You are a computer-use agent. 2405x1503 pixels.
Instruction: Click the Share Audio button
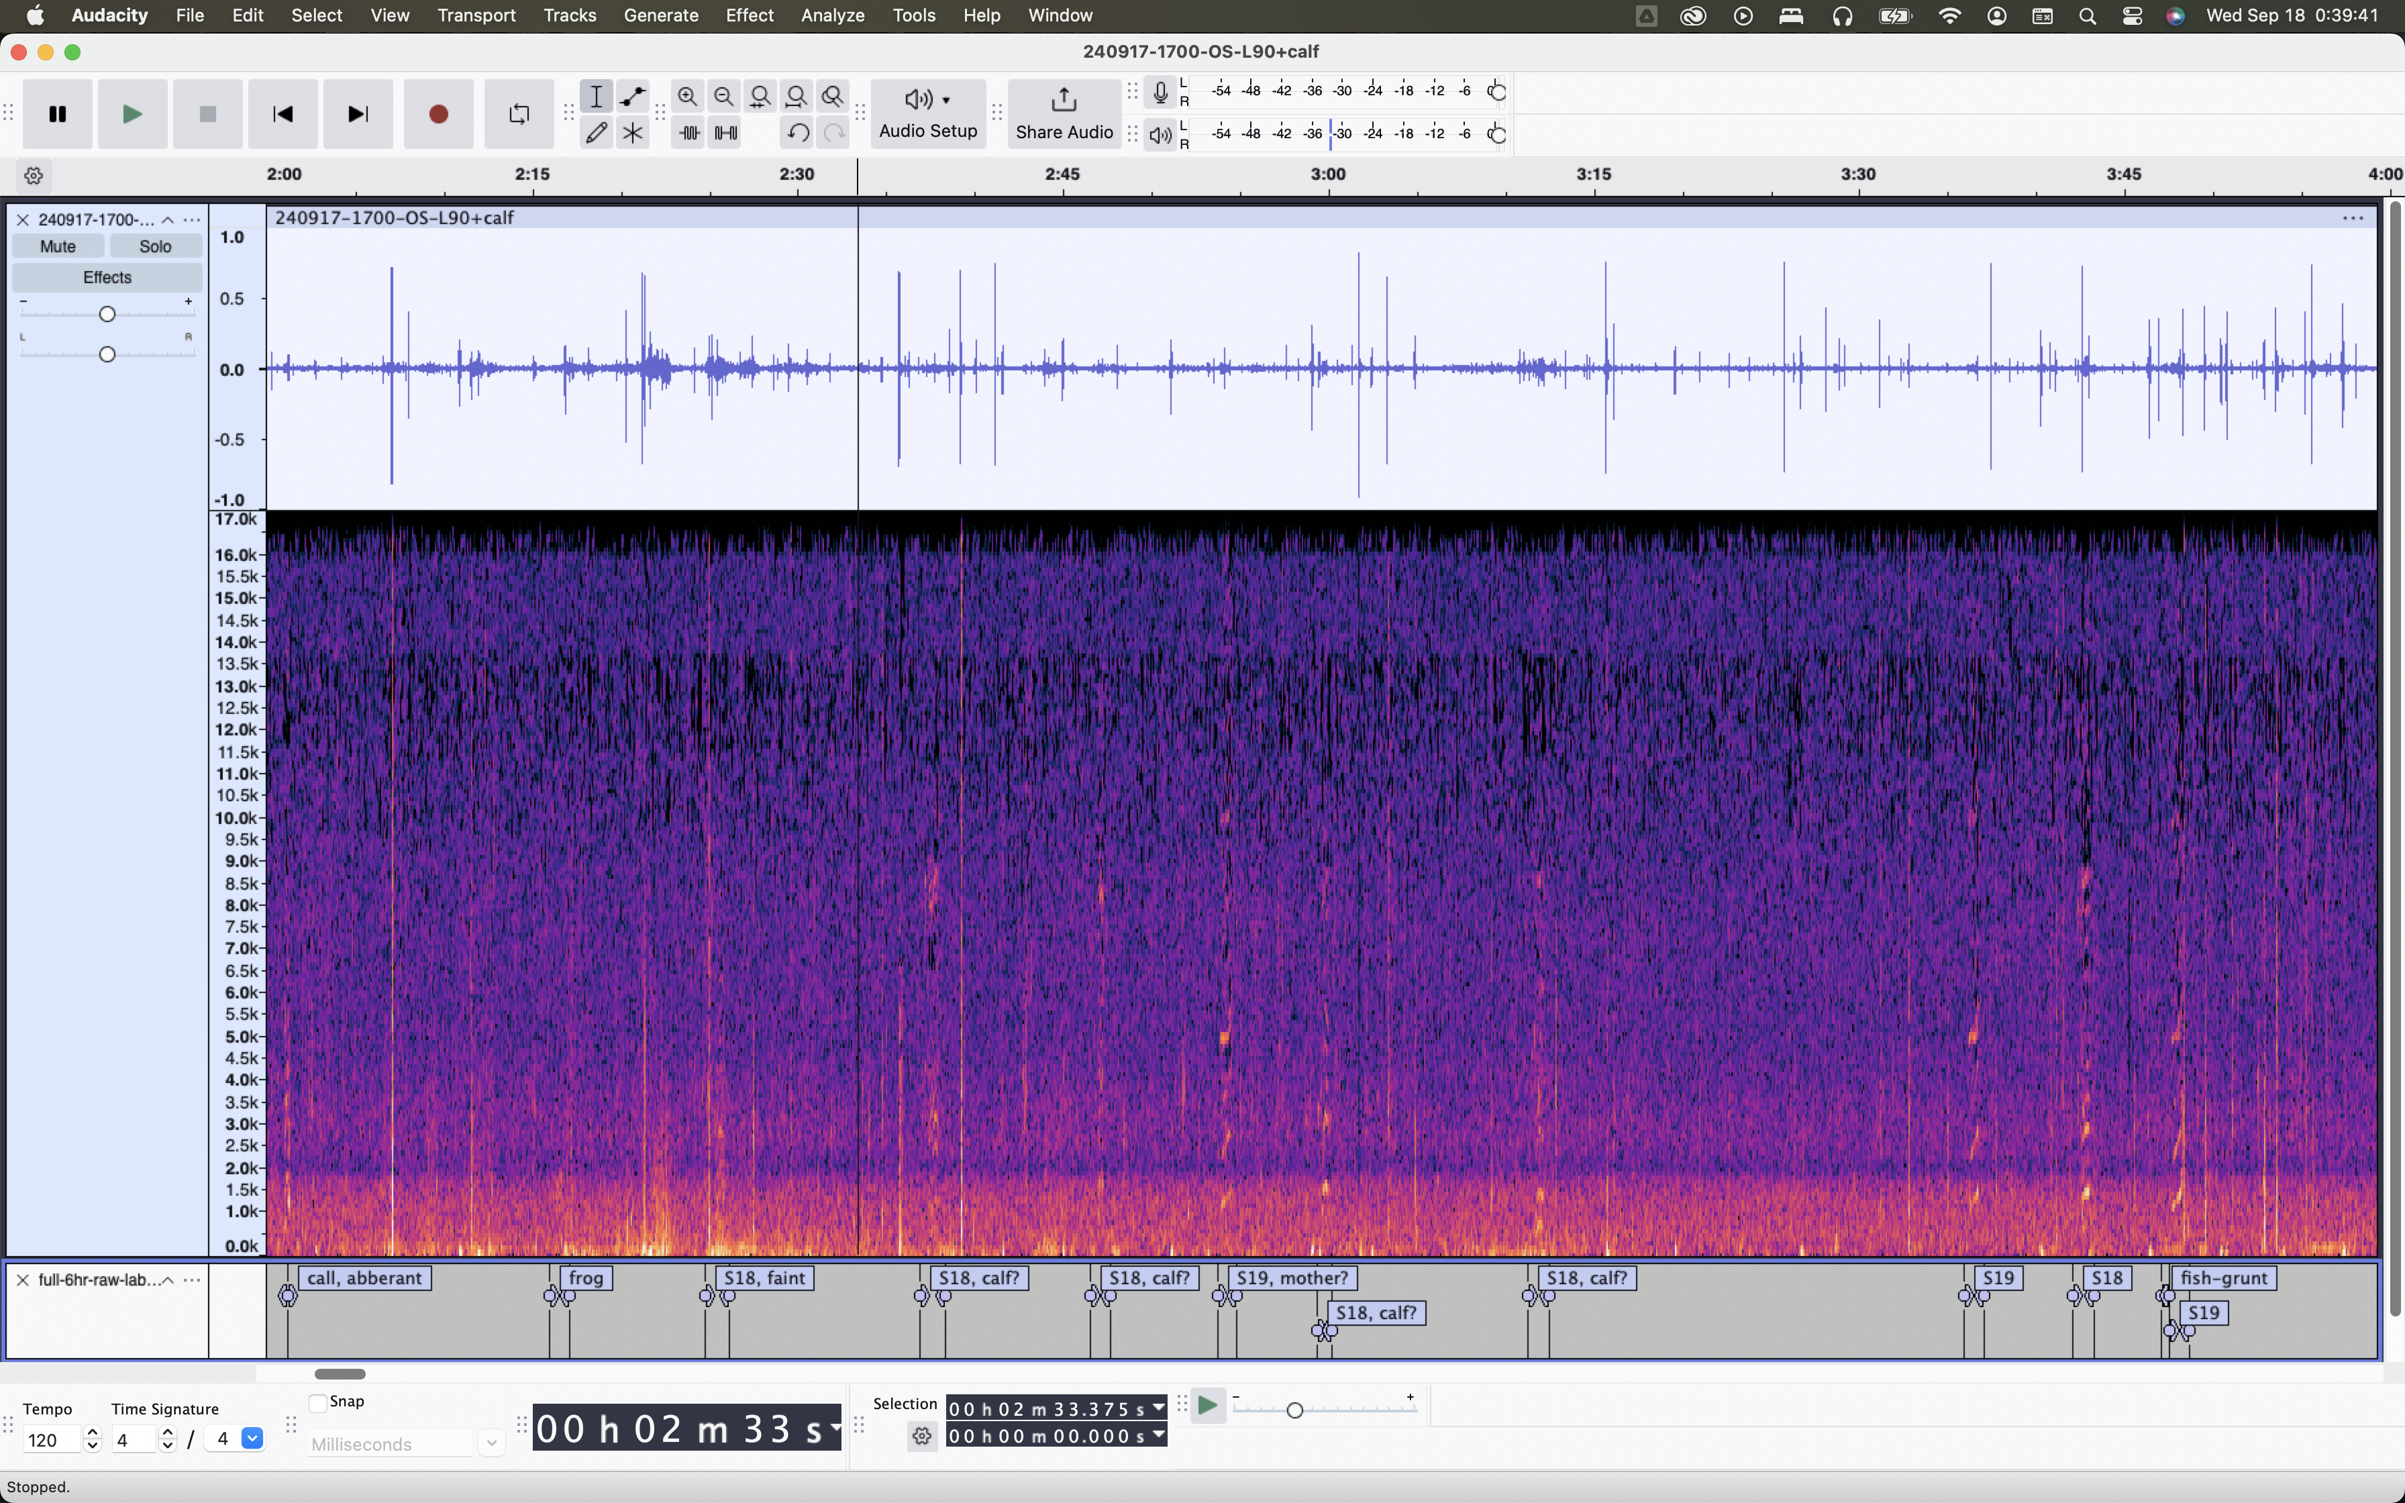(x=1064, y=113)
